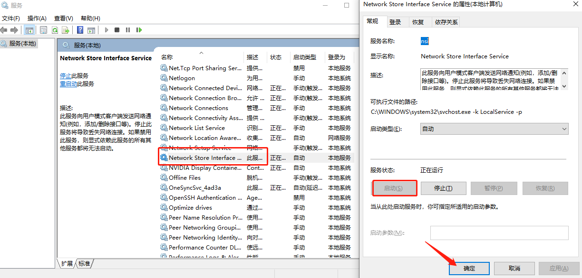Click the 停止此服务 link

coord(68,76)
